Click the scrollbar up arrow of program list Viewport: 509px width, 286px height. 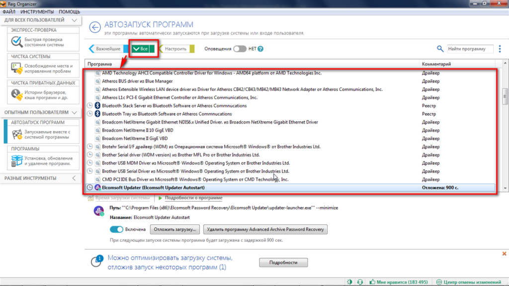[x=505, y=63]
